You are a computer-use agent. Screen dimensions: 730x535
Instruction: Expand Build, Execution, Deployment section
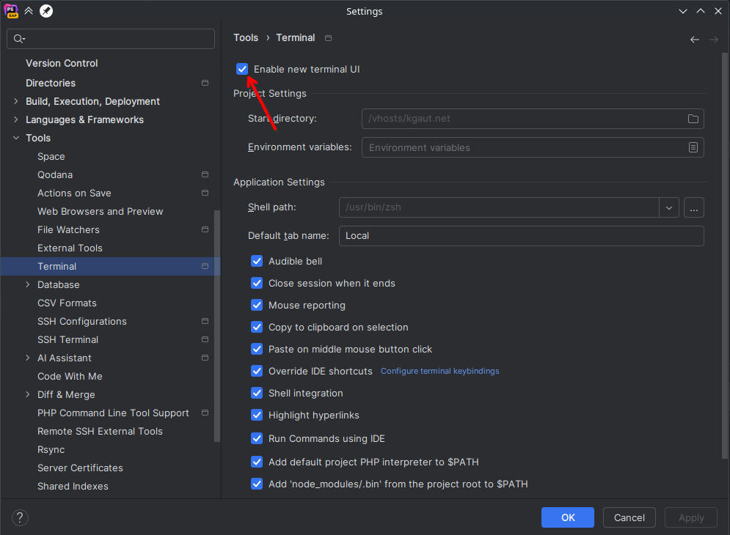pyautogui.click(x=16, y=101)
